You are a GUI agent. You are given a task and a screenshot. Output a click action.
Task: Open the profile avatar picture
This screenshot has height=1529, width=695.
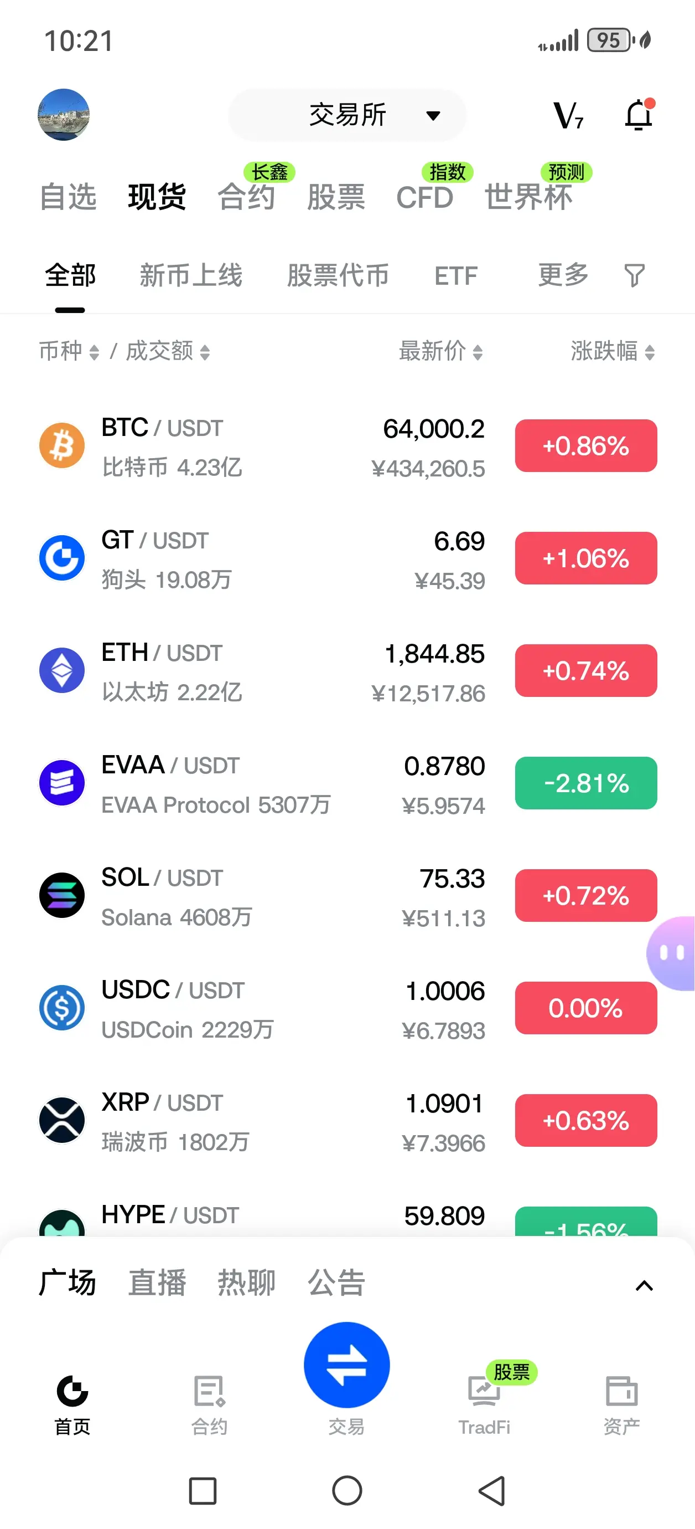[x=64, y=115]
